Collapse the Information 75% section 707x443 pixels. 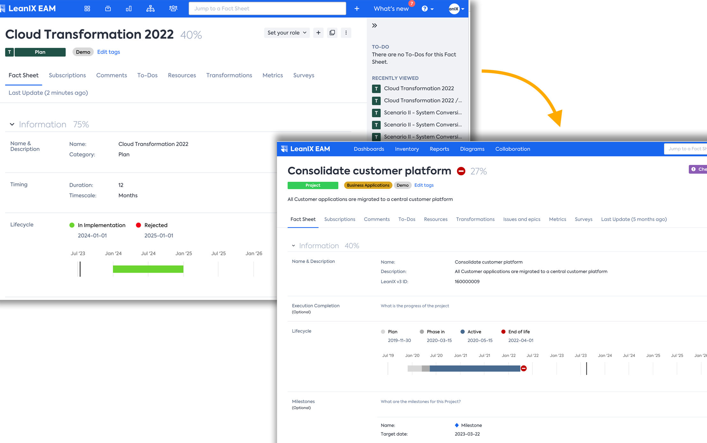12,124
